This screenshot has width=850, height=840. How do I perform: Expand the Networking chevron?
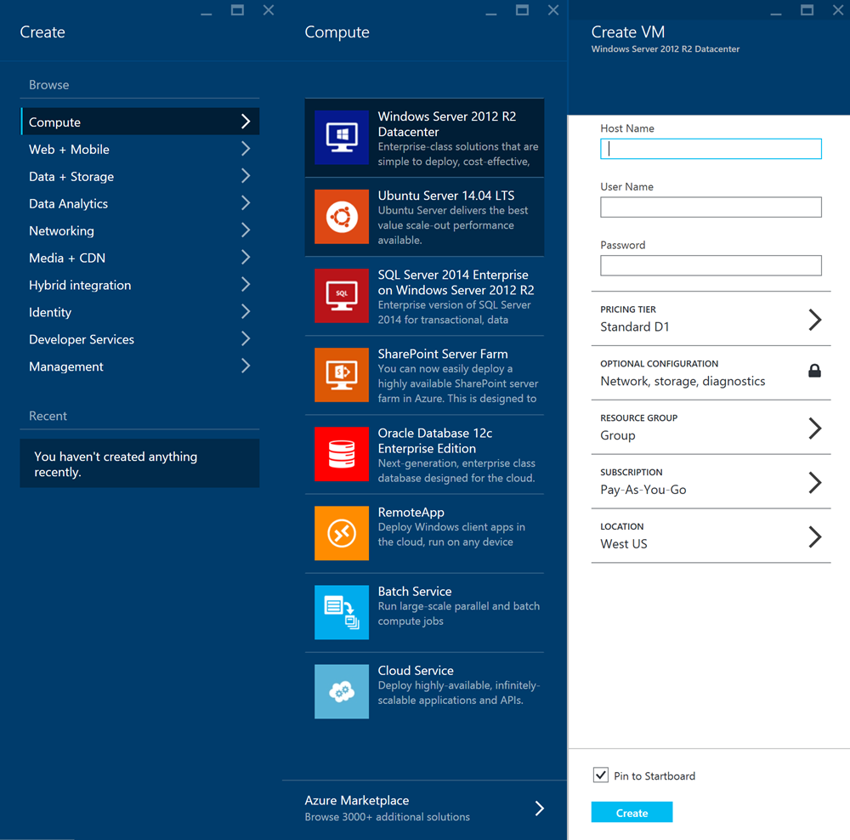246,230
